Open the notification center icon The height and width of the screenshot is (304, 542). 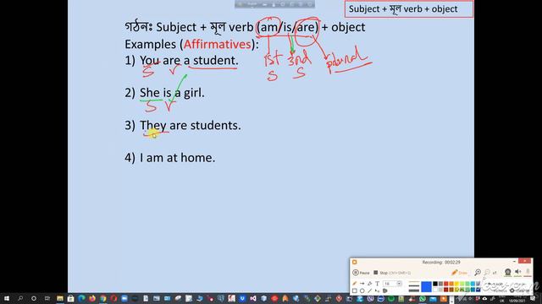(x=533, y=298)
